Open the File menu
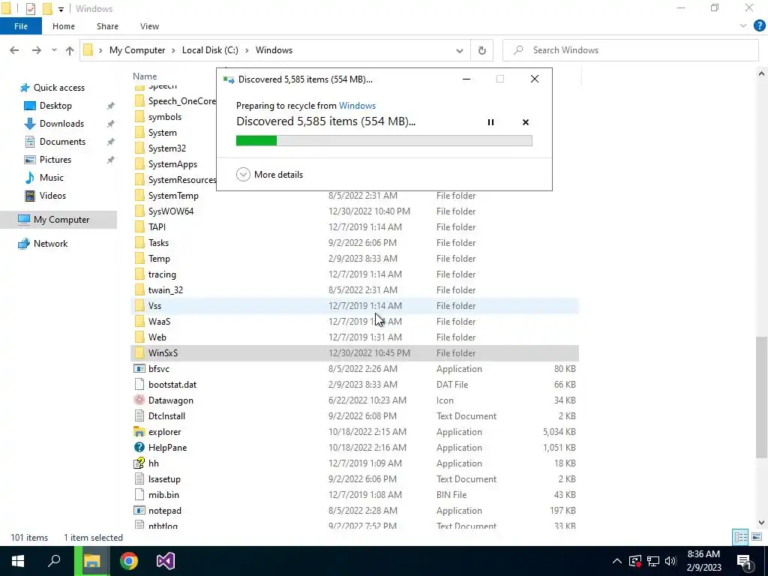Viewport: 768px width, 576px height. (21, 26)
